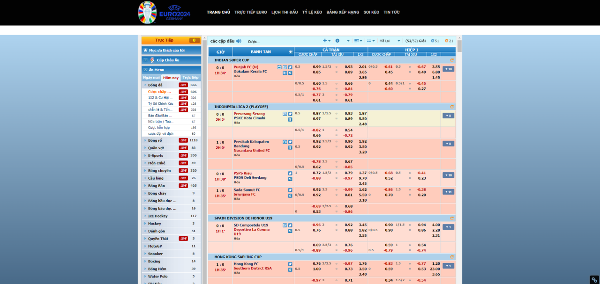The height and width of the screenshot is (284, 600).
Task: Click the sound speaker icon beside các cặp đấu
Action: [239, 41]
